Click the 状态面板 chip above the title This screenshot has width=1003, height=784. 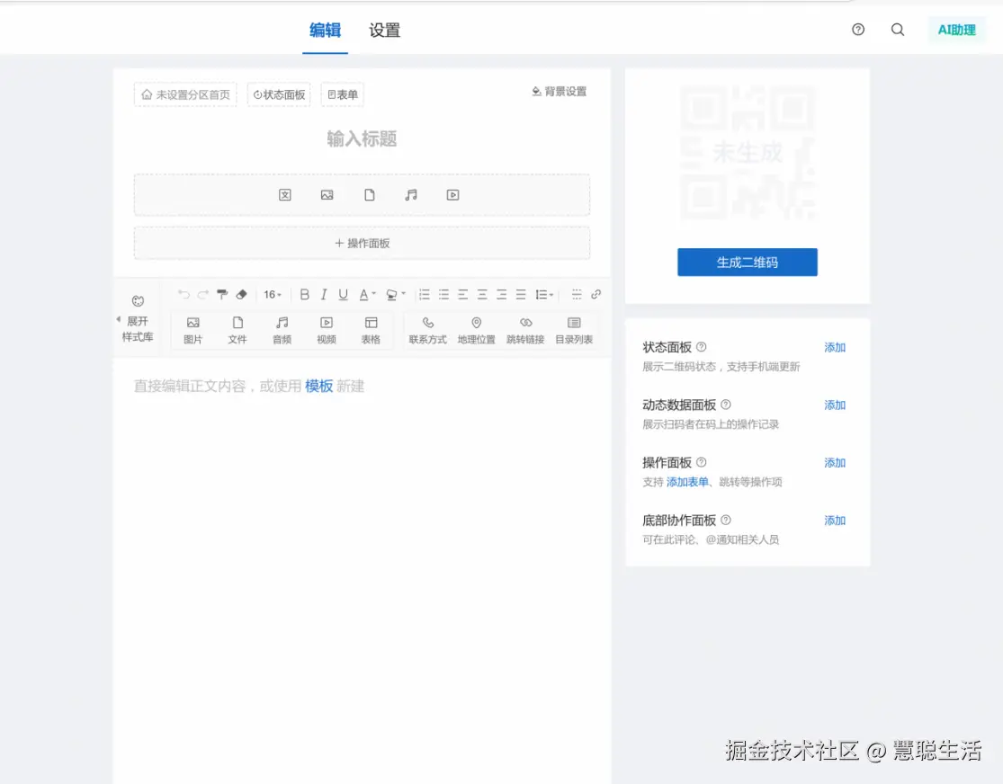[279, 94]
